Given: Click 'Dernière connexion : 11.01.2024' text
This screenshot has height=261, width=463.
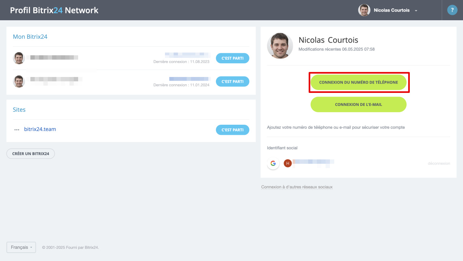Looking at the screenshot, I should pos(181,85).
